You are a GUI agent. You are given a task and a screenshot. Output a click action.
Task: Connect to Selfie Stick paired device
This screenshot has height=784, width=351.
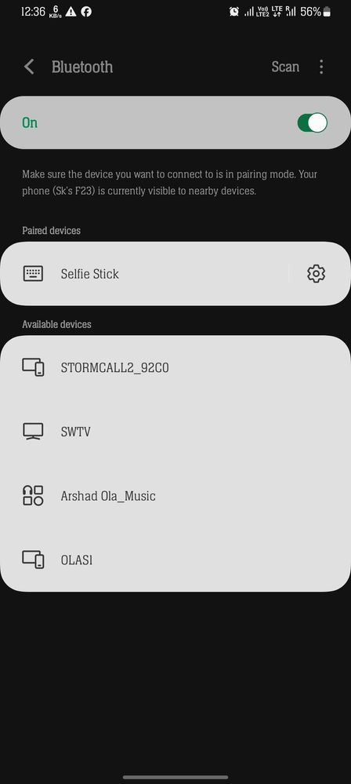(145, 274)
